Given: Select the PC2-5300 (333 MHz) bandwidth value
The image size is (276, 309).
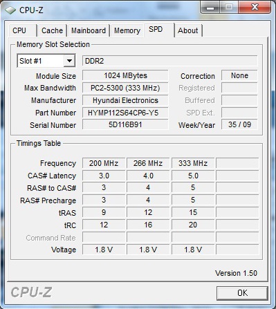Looking at the screenshot, I should coord(125,88).
